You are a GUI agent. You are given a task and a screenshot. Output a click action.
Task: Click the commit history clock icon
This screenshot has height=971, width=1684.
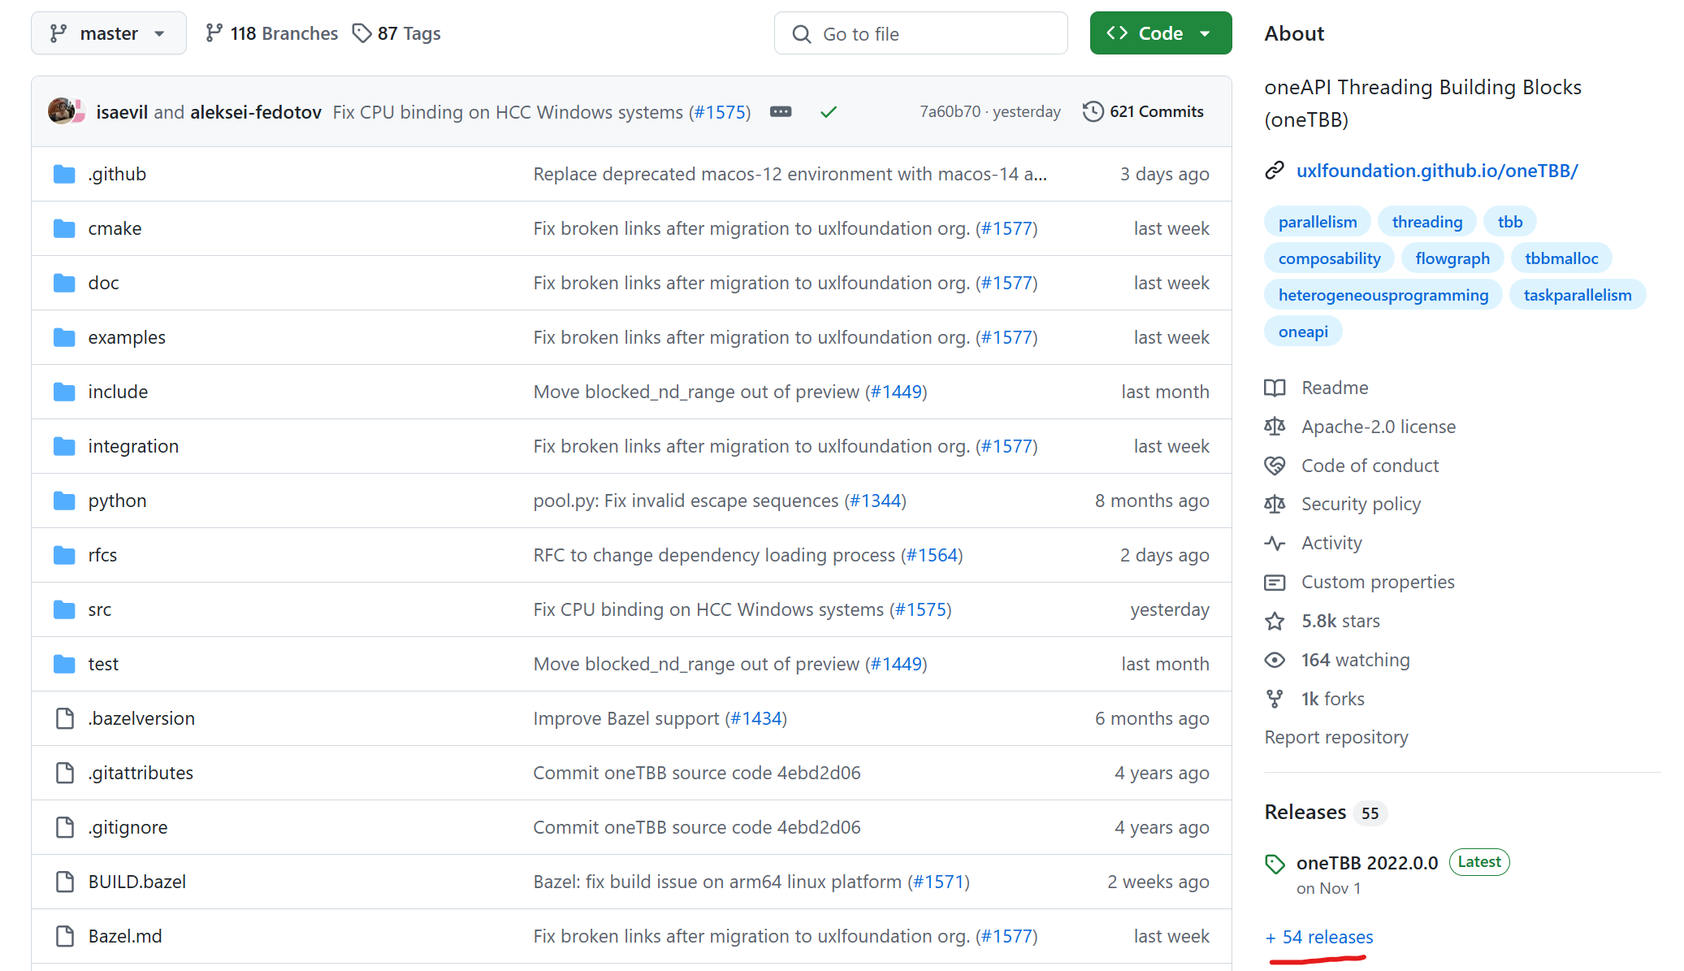1093,111
